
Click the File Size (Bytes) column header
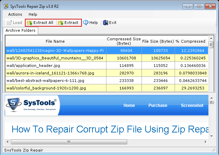click(158, 41)
